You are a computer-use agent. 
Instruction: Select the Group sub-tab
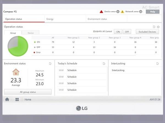tap(12, 33)
